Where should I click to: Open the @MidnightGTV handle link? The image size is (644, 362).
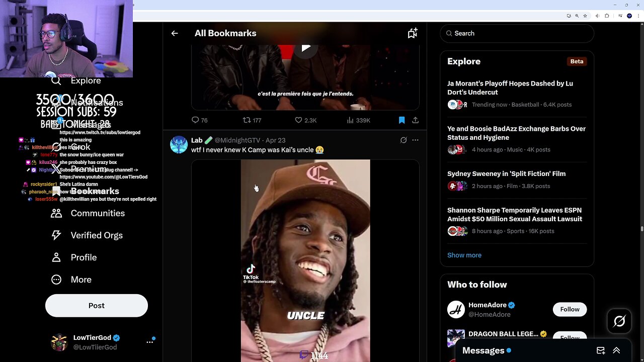[x=237, y=140]
